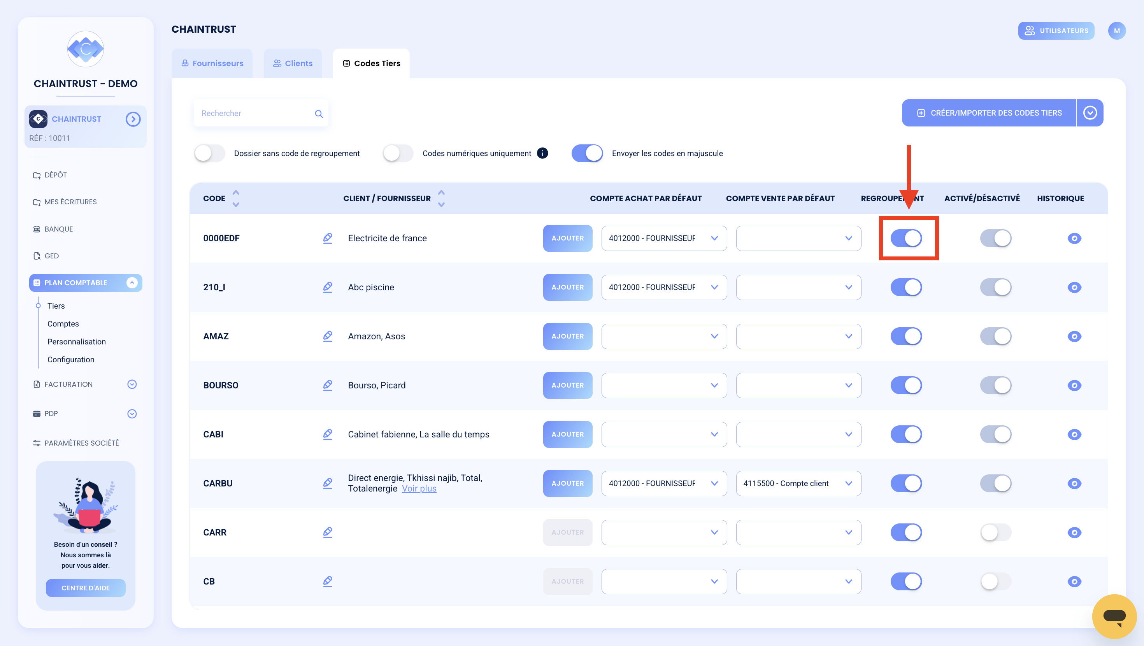Click the Chaintrust logo in sidebar
1144x646 pixels.
pos(85,49)
